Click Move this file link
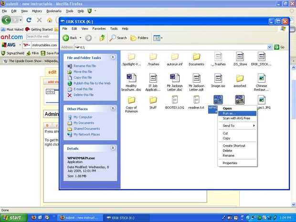This screenshot has width=296, height=222. pos(83,72)
